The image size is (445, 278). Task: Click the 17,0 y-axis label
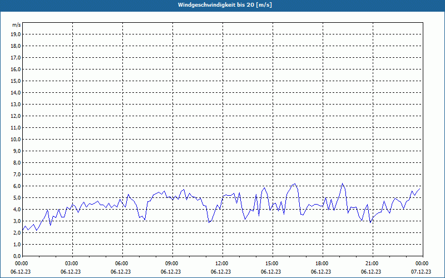click(x=16, y=58)
